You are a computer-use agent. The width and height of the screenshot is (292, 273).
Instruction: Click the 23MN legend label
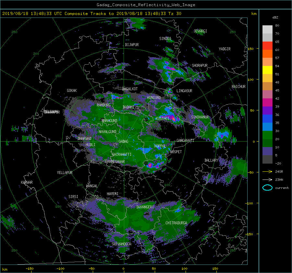click(279, 180)
